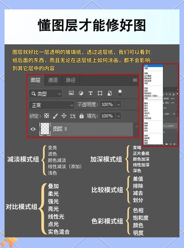Open the layers panel hamburger menu

135,80
